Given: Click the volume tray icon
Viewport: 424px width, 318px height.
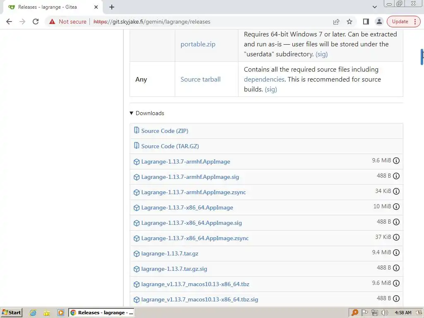Looking at the screenshot, I should click(x=384, y=313).
